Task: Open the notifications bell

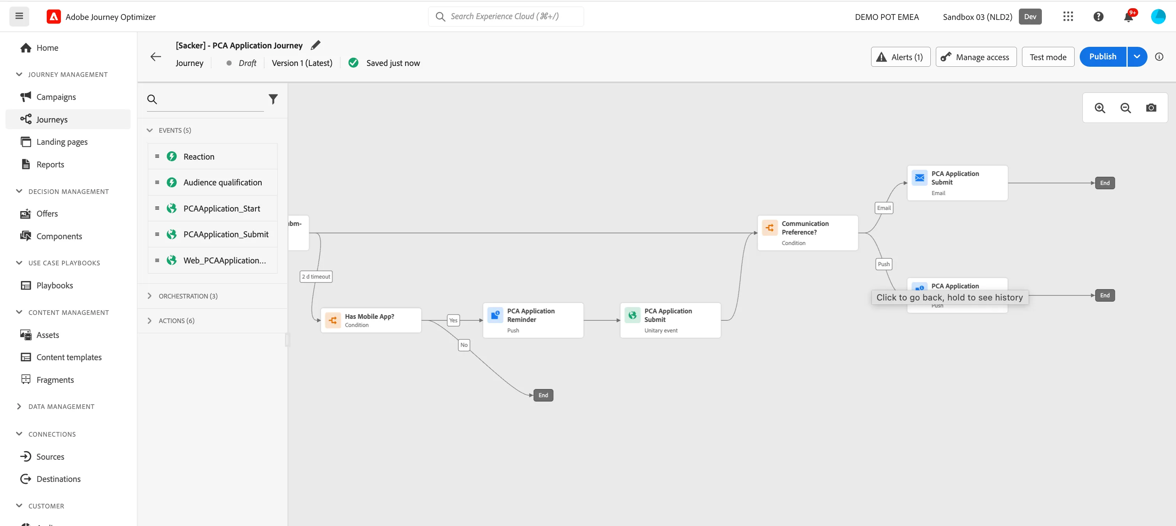Action: click(x=1128, y=17)
